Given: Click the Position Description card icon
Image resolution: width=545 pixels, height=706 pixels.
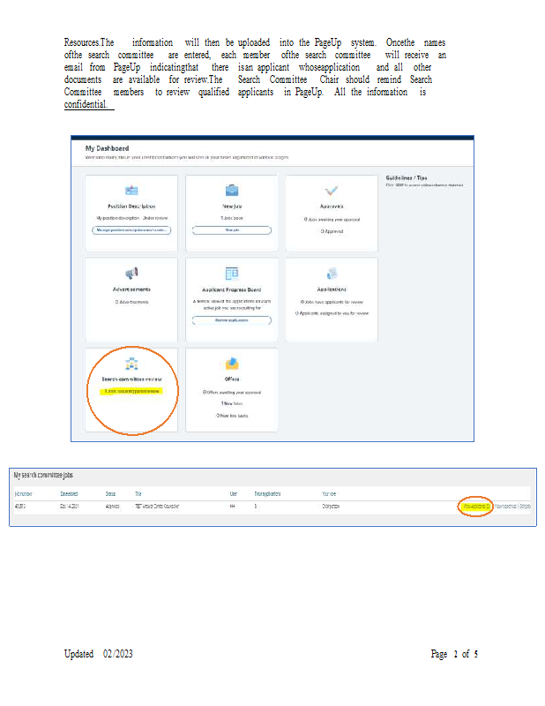Looking at the screenshot, I should (131, 191).
